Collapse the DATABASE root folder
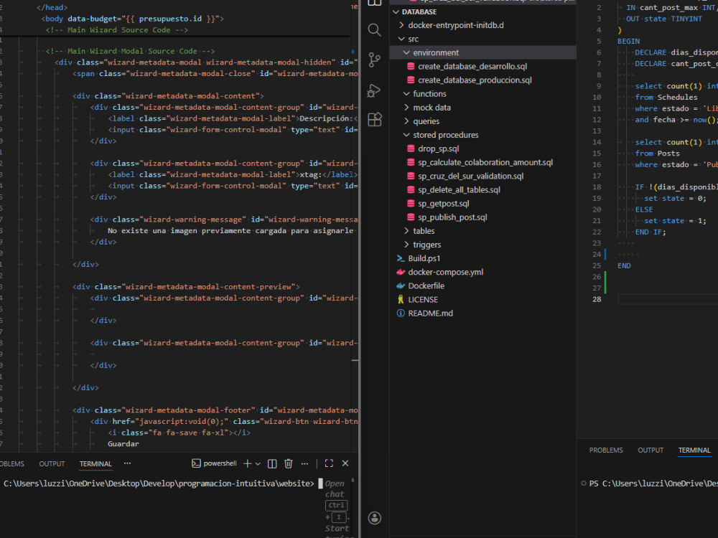Viewport: 718px width, 538px height. 396,12
